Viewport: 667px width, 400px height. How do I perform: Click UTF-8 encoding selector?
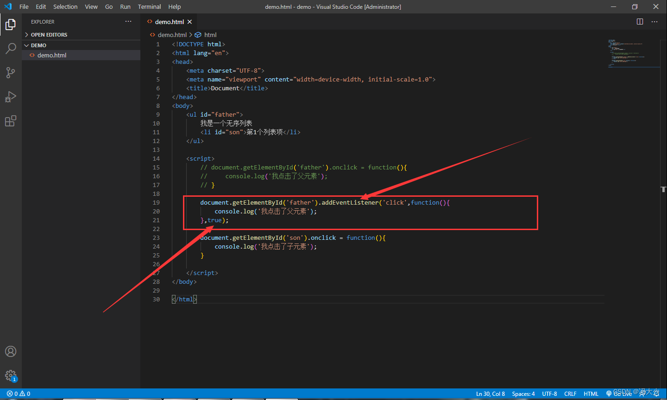point(549,394)
